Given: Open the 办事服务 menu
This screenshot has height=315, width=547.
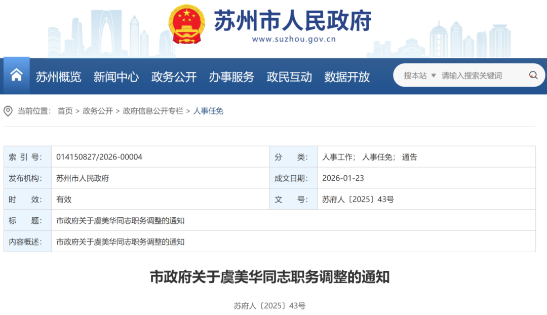Looking at the screenshot, I should pos(231,77).
